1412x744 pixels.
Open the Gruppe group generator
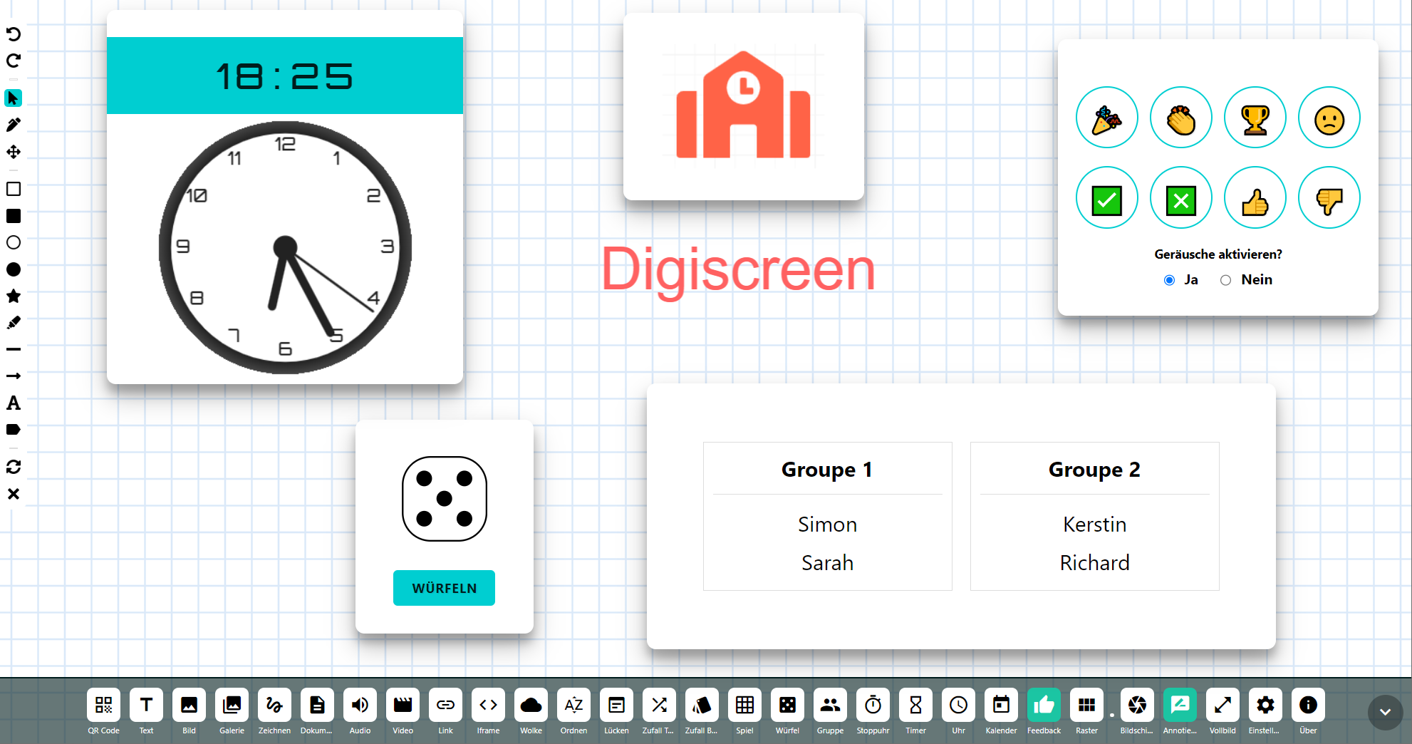(830, 705)
